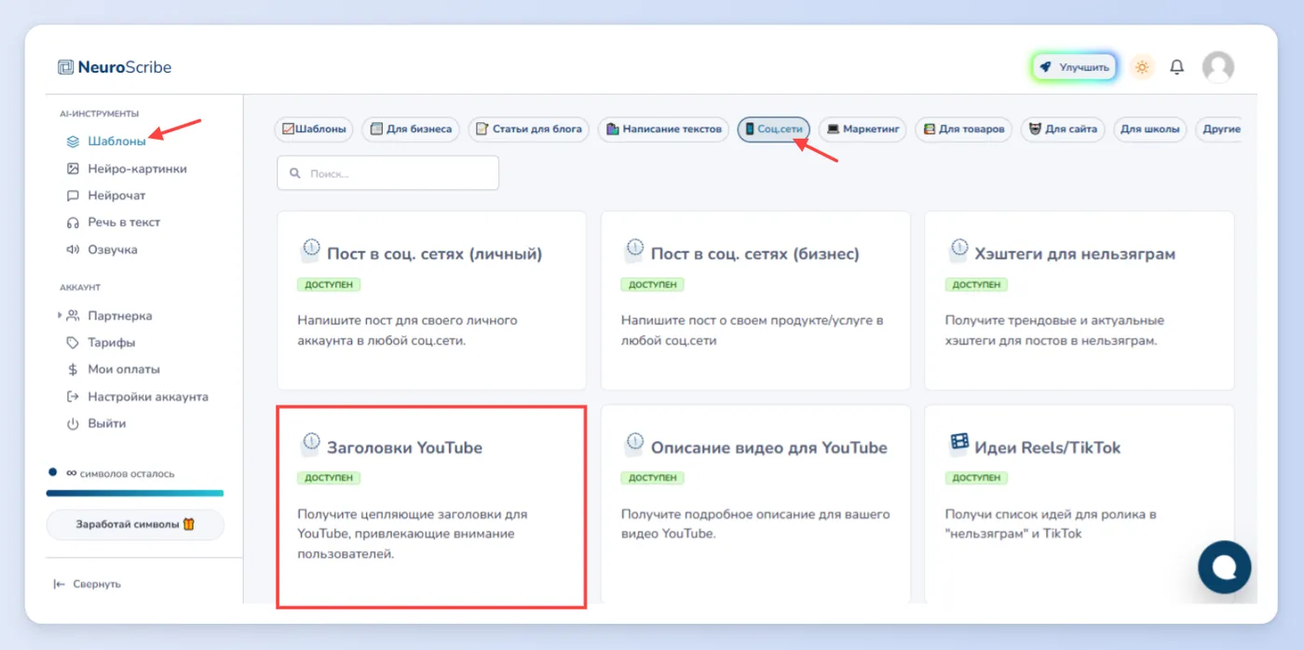Open the notifications bell
Viewport: 1304px width, 650px height.
coord(1177,67)
